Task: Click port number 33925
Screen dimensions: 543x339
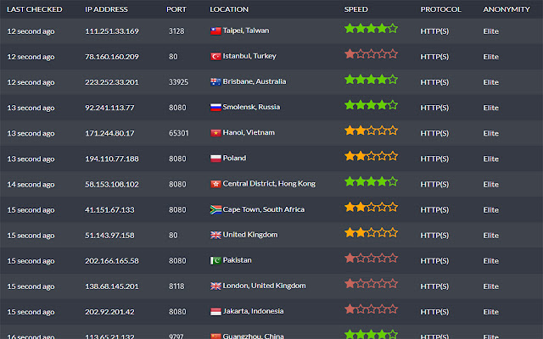Action: click(x=178, y=82)
